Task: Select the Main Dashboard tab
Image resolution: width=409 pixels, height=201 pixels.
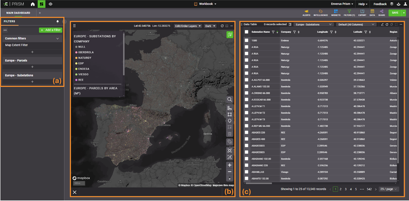Action: click(x=18, y=13)
